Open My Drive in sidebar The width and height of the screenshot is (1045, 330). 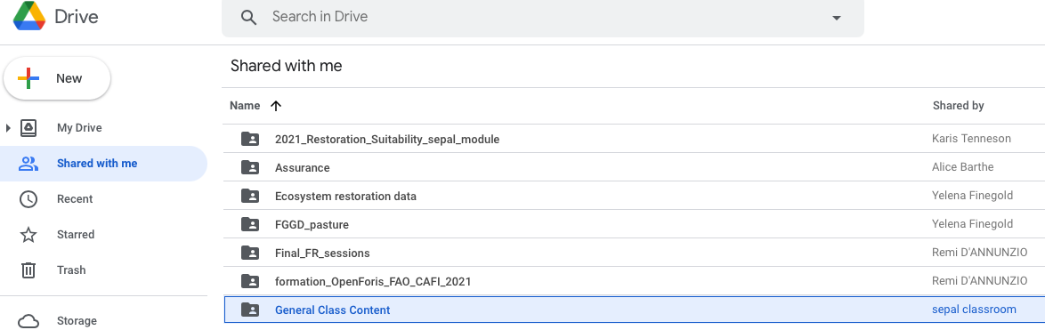point(79,128)
